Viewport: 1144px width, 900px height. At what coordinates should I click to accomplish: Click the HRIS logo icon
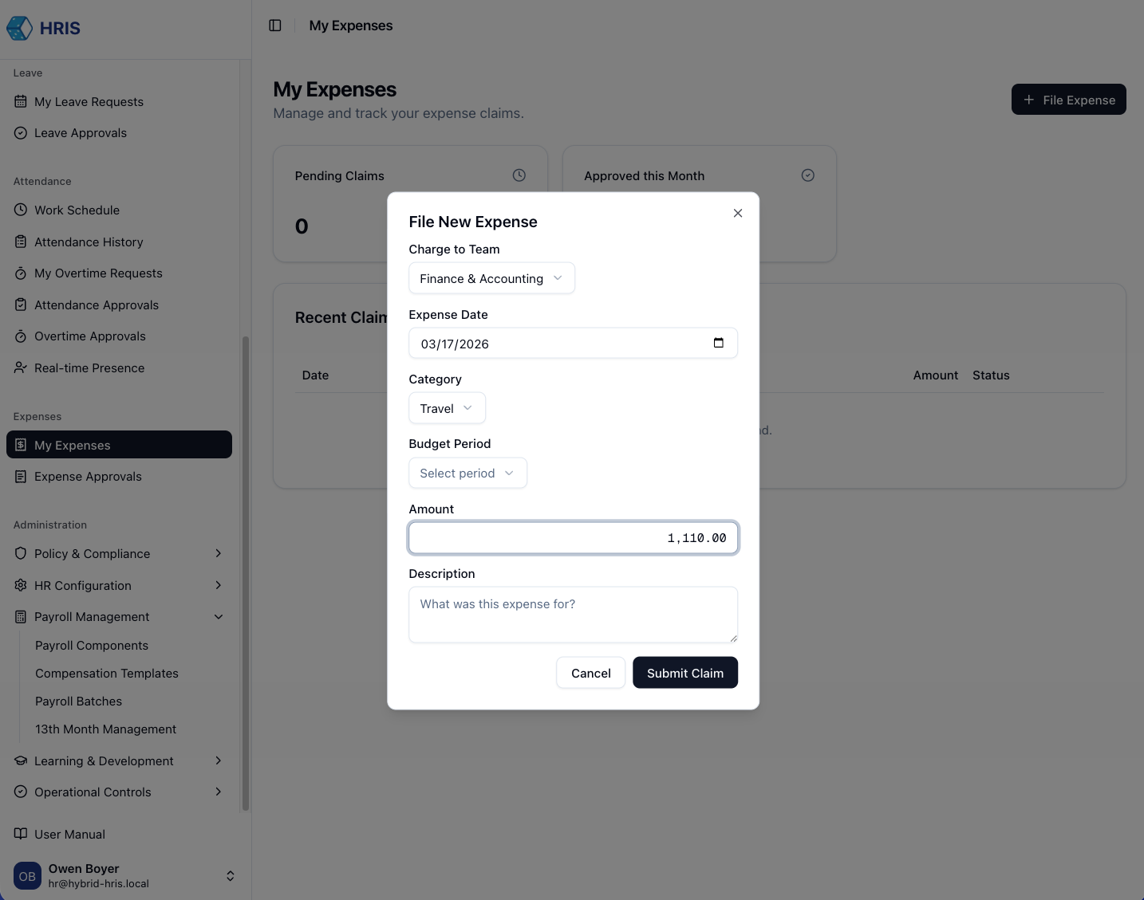coord(20,28)
